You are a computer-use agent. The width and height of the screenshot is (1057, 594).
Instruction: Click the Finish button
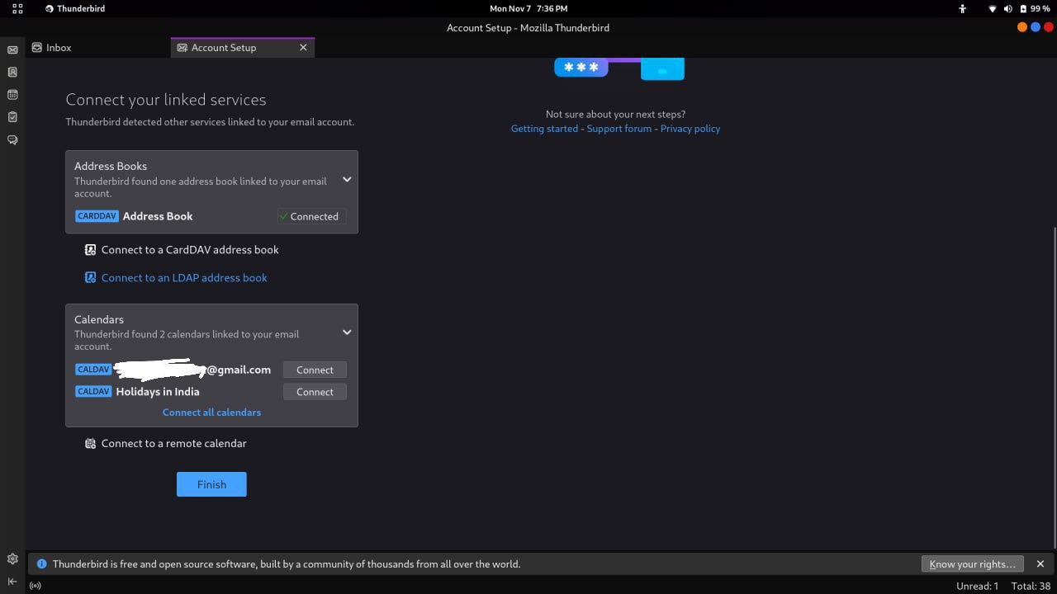point(211,484)
